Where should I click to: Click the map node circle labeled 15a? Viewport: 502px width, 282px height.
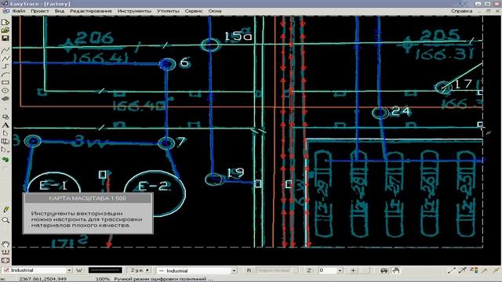tap(211, 45)
